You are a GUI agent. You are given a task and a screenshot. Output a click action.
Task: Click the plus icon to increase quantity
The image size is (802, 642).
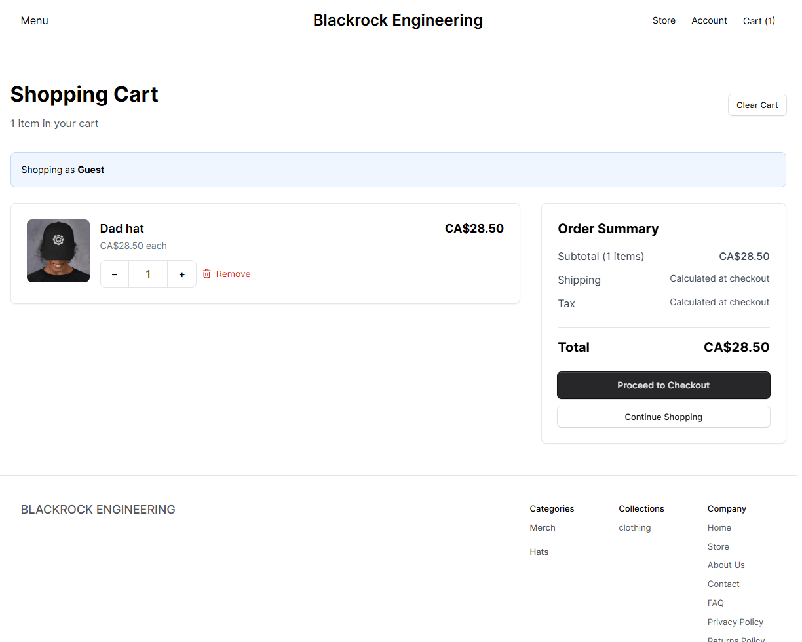point(181,274)
